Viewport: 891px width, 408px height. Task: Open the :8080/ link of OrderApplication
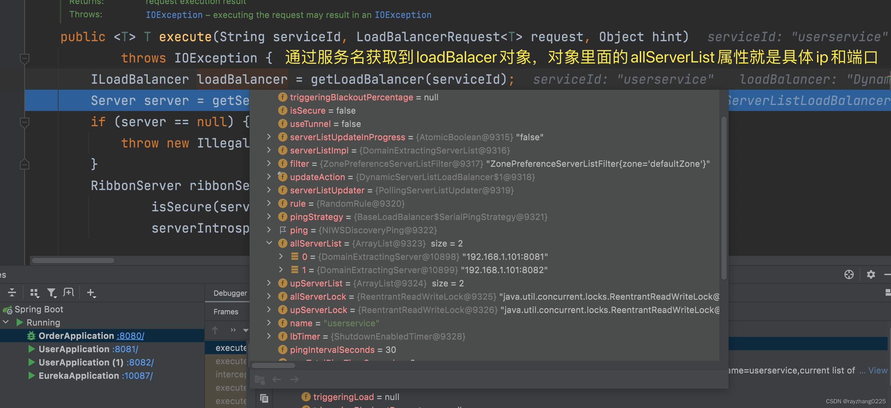[x=130, y=336]
